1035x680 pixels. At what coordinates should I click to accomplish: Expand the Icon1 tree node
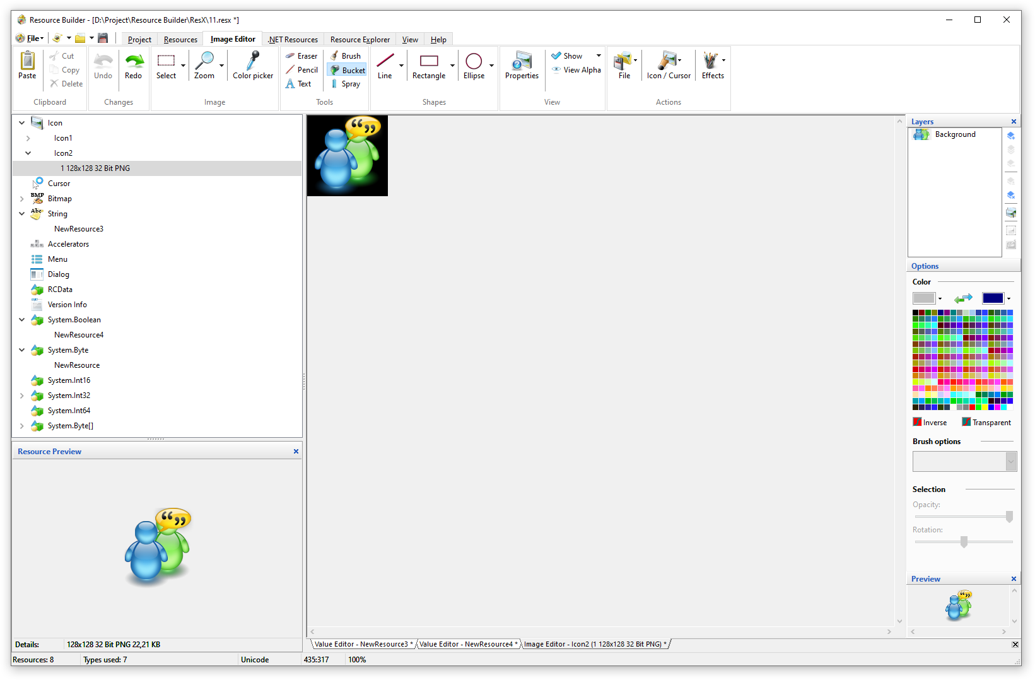tap(28, 138)
